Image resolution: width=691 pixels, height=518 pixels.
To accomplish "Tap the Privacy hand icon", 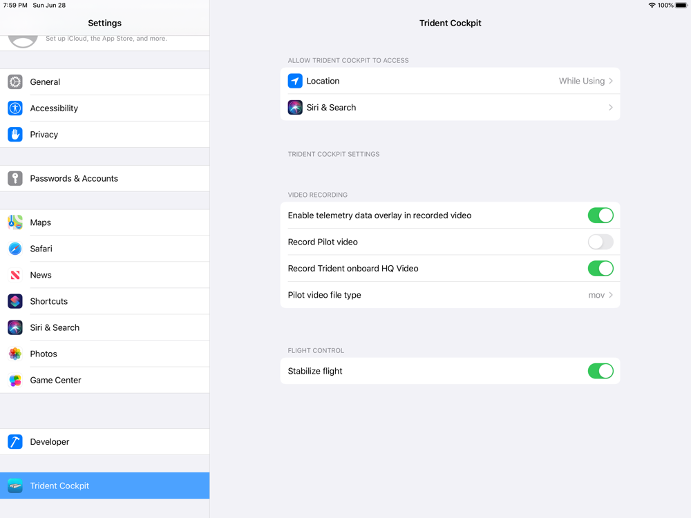I will point(15,135).
